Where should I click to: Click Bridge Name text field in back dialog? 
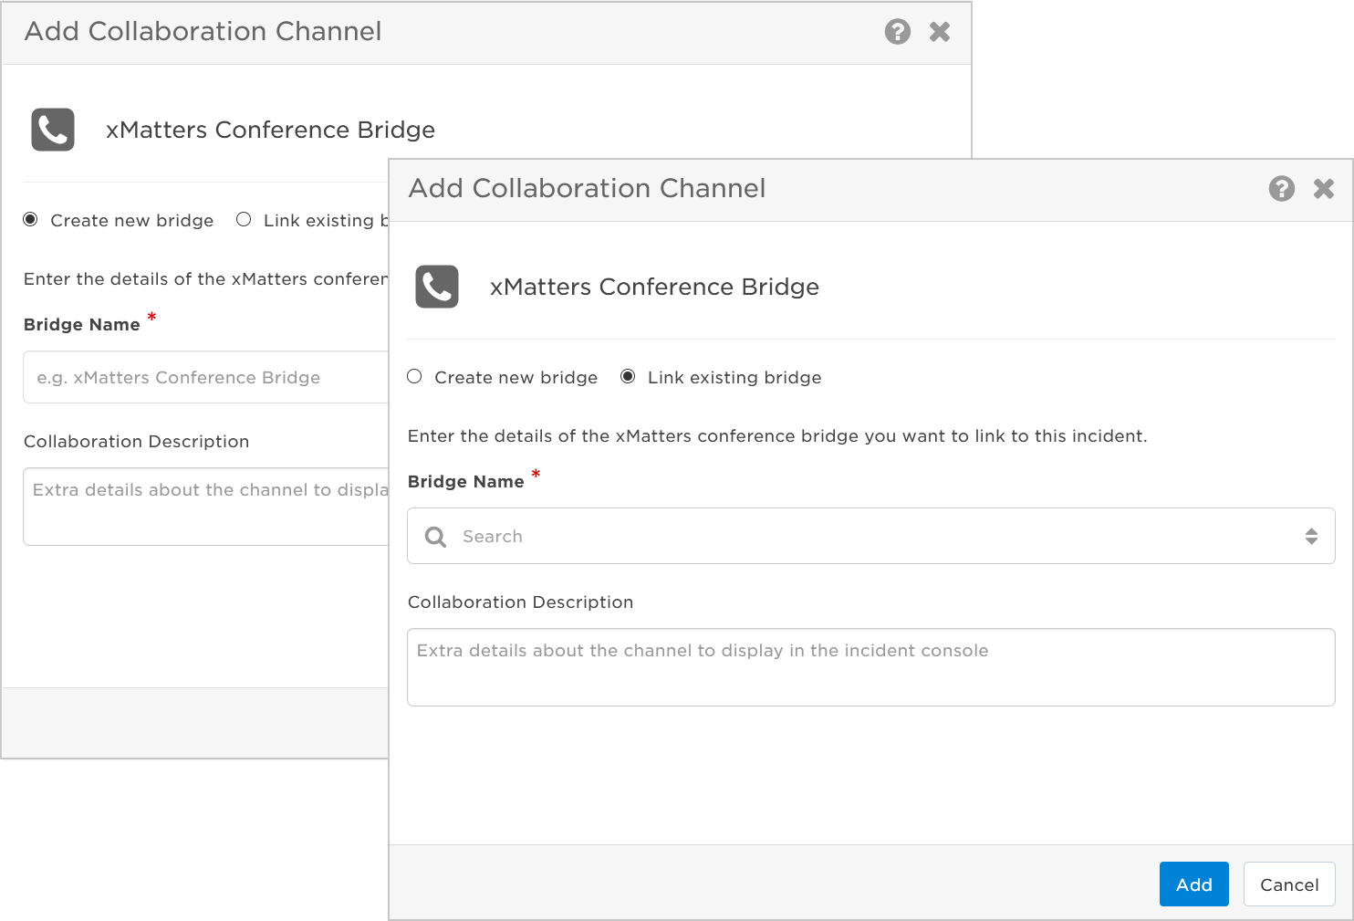[x=206, y=377]
